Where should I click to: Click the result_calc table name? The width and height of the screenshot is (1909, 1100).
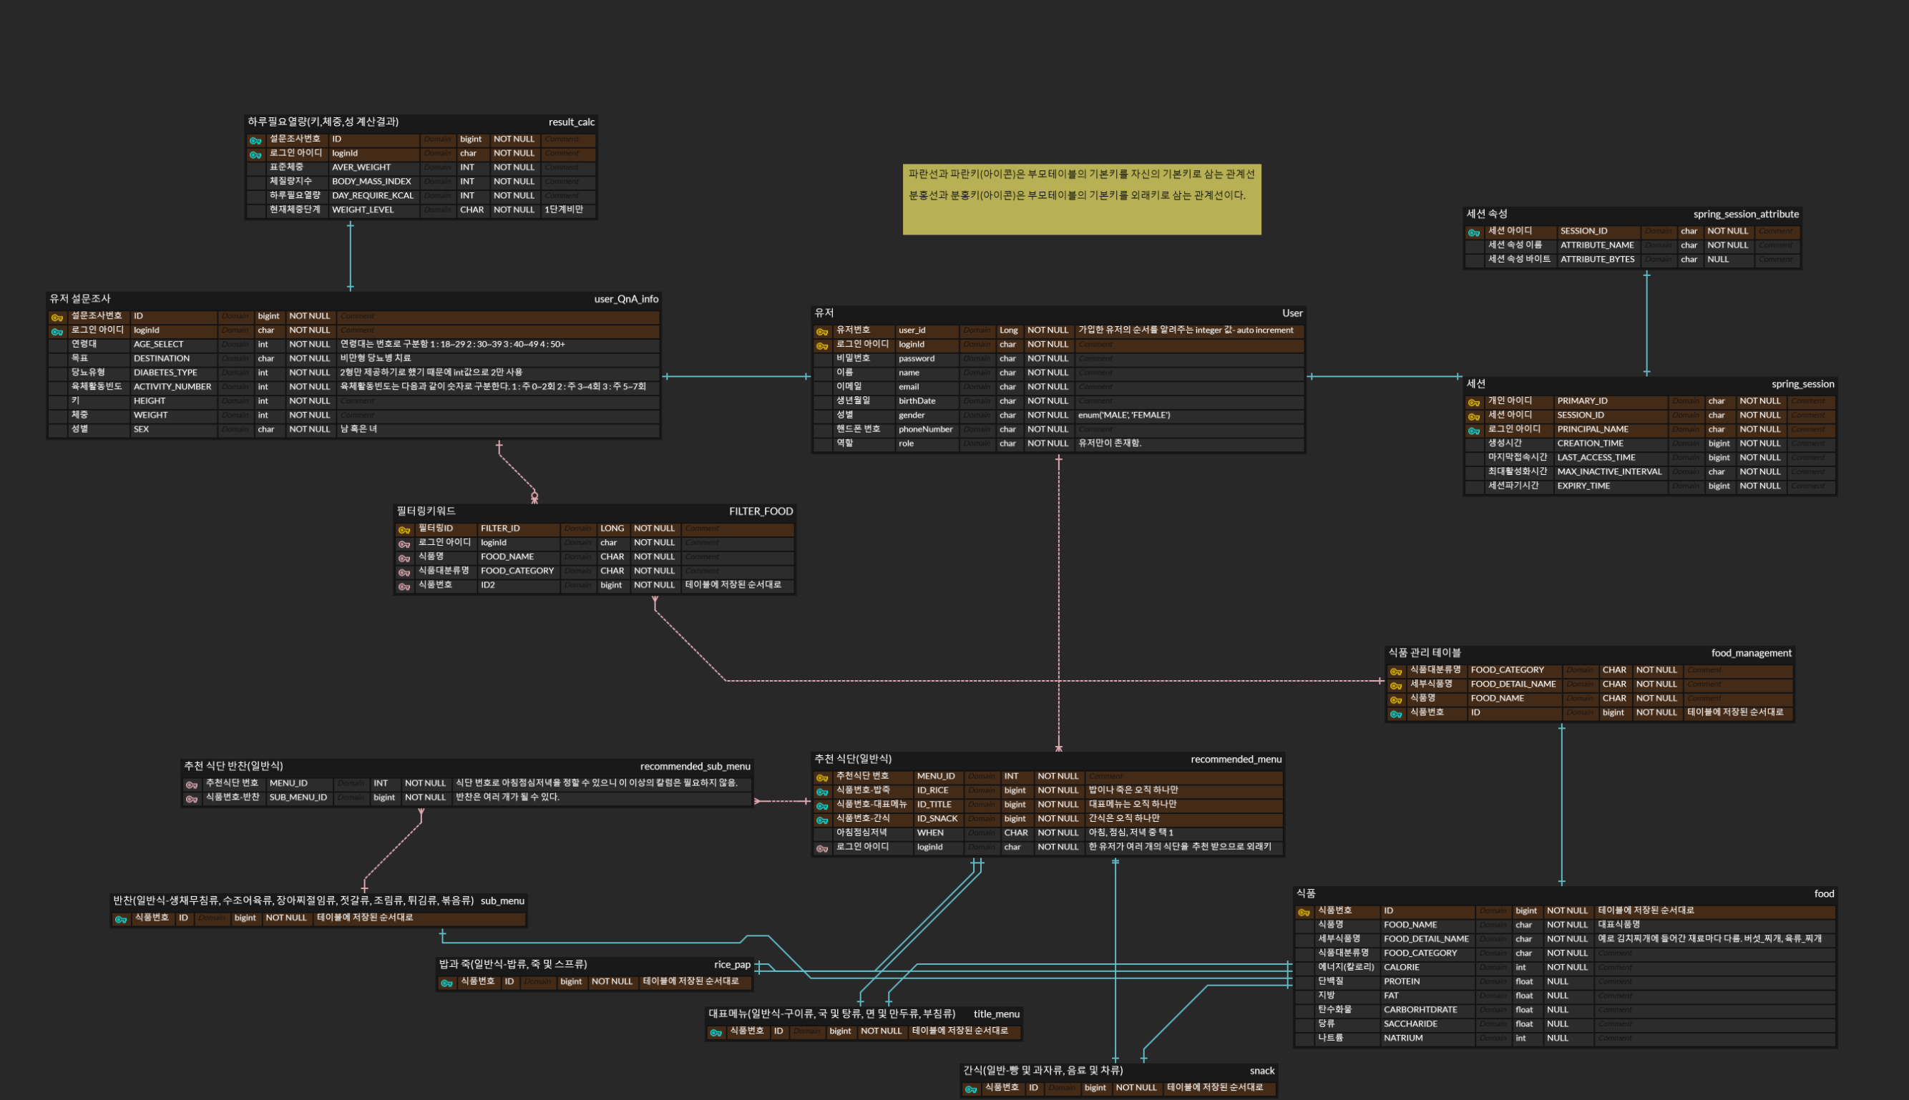click(571, 122)
